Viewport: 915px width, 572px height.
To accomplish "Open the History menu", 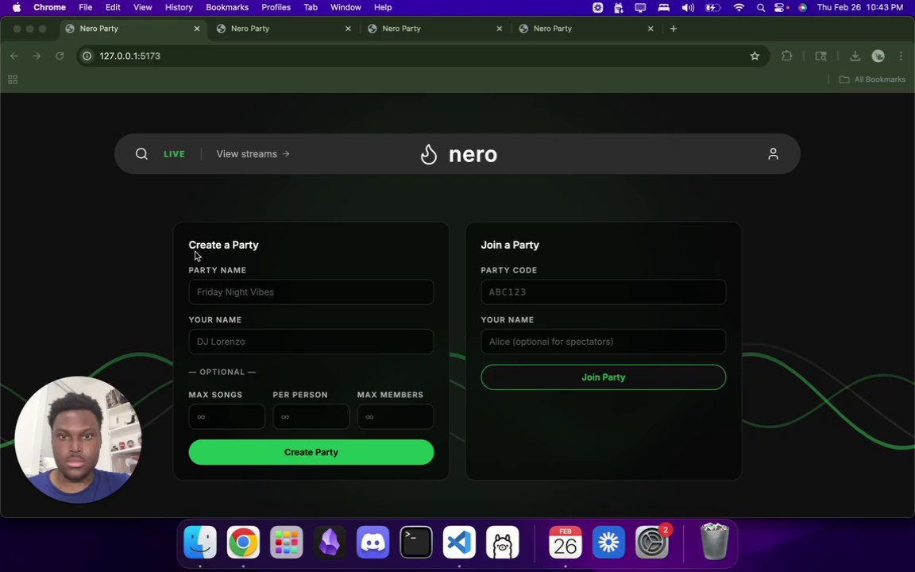I will [x=179, y=8].
